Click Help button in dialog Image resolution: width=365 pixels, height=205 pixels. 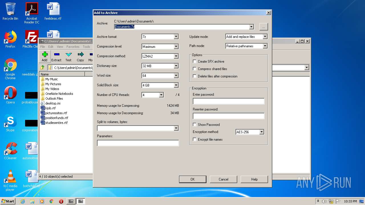tap(254, 179)
